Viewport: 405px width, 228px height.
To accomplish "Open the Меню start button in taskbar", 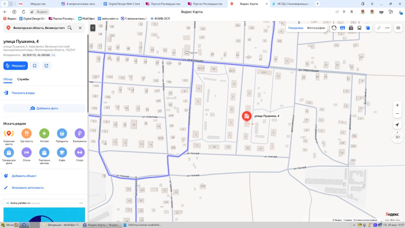I will point(8,225).
